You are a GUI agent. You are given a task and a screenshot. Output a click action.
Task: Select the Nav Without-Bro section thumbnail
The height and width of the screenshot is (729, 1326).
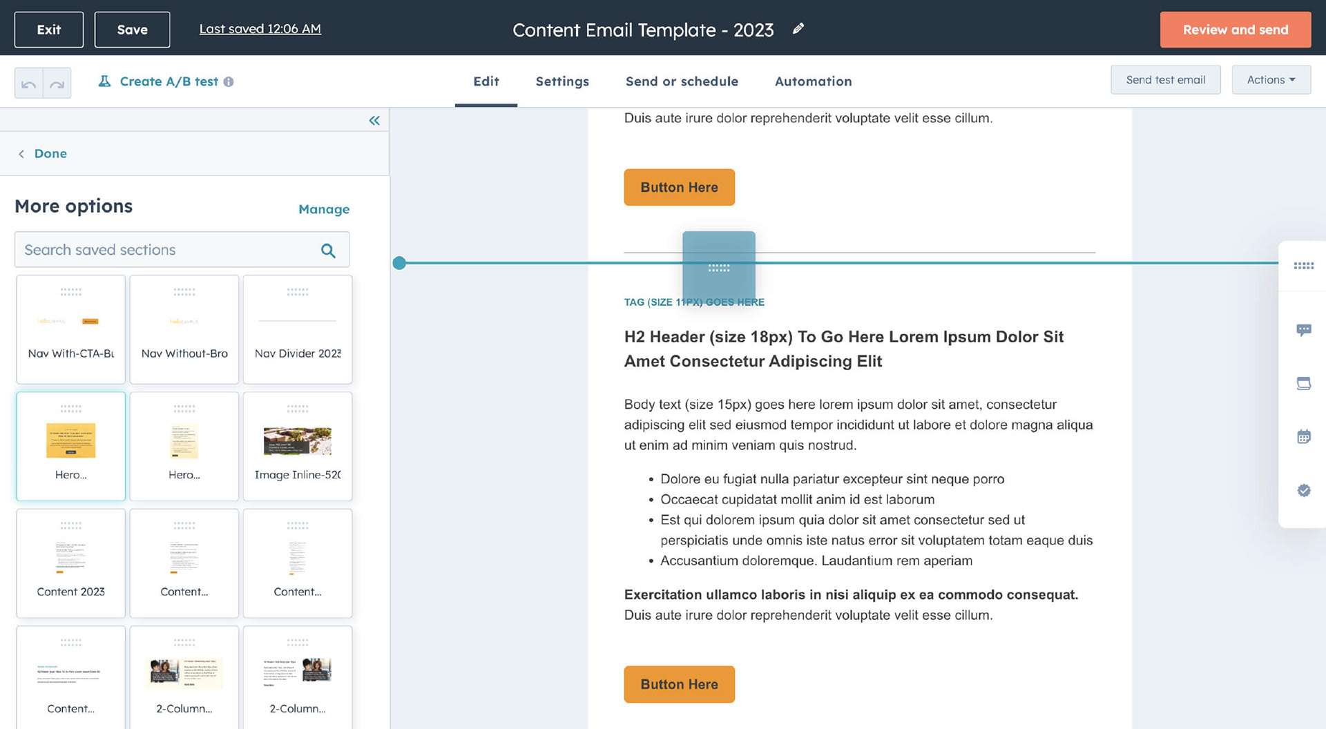184,329
